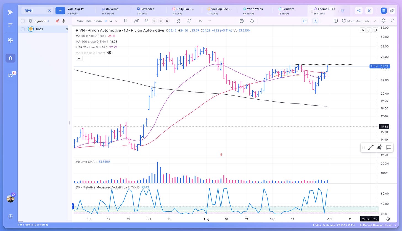
Task: Click the maximize pane icon above price axis
Action: (375, 30)
